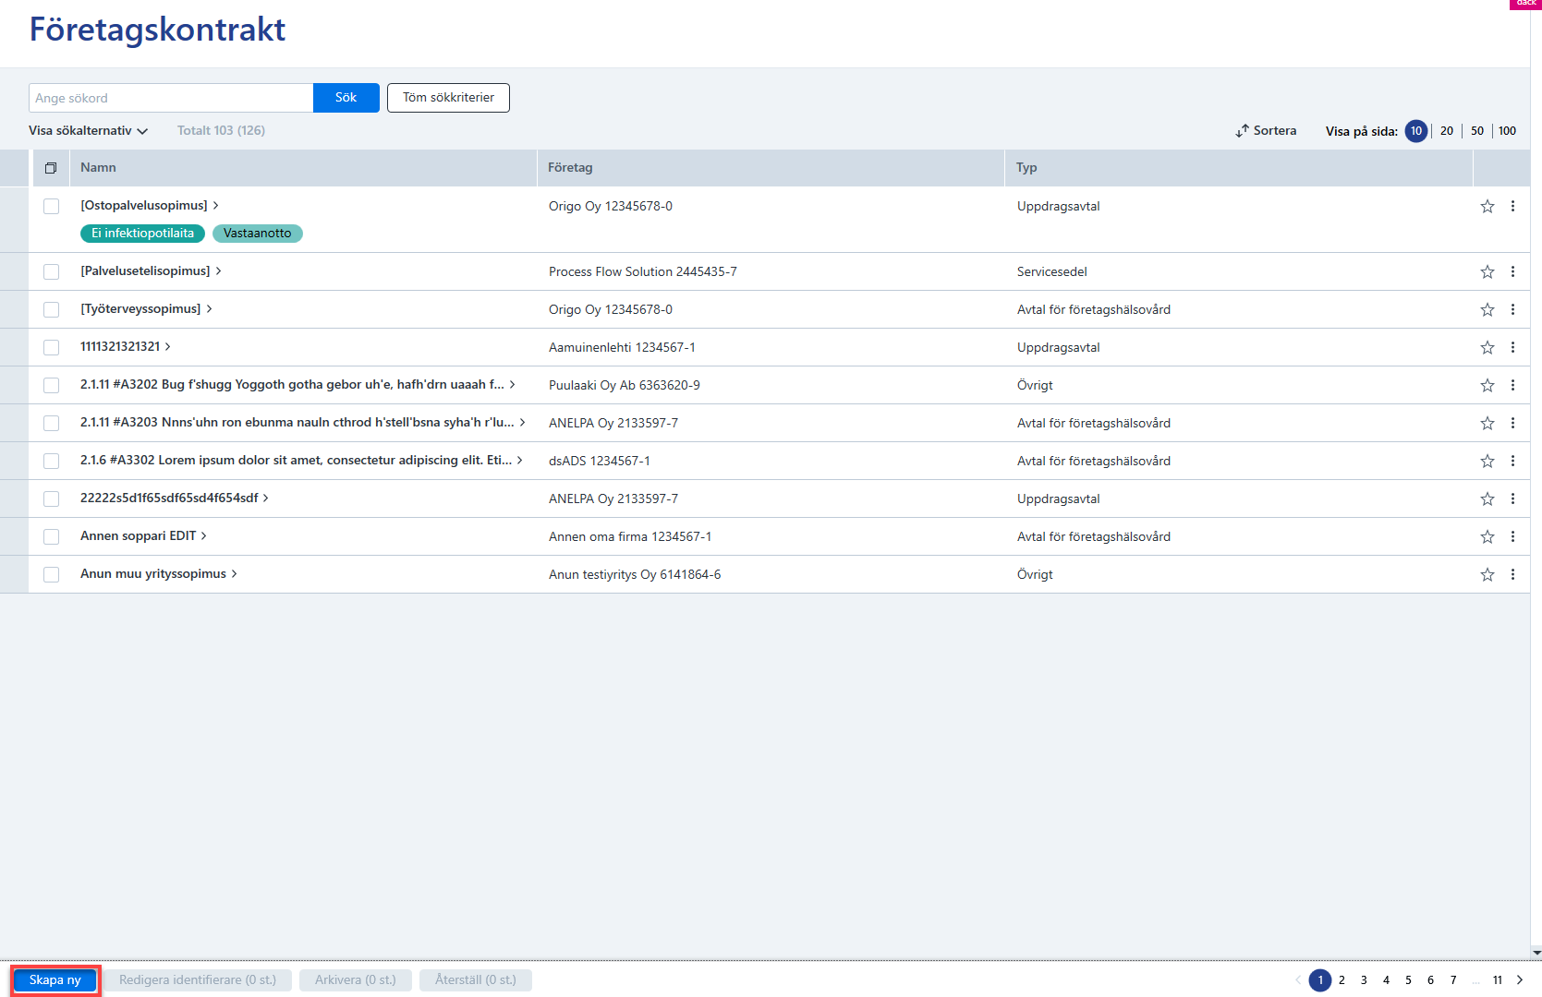Go to page 3
This screenshot has height=997, width=1542.
click(1364, 980)
